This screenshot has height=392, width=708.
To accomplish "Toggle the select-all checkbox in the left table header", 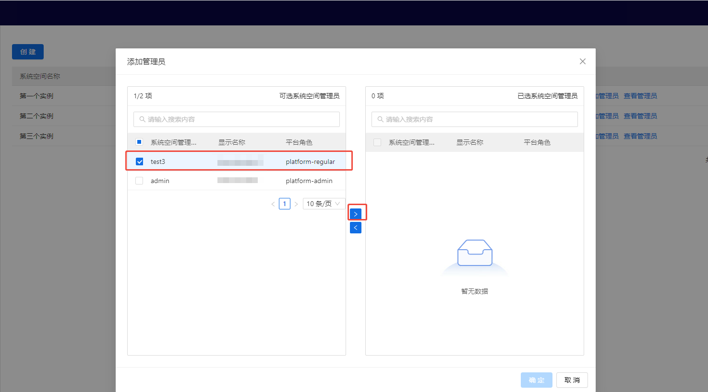I will pos(139,141).
